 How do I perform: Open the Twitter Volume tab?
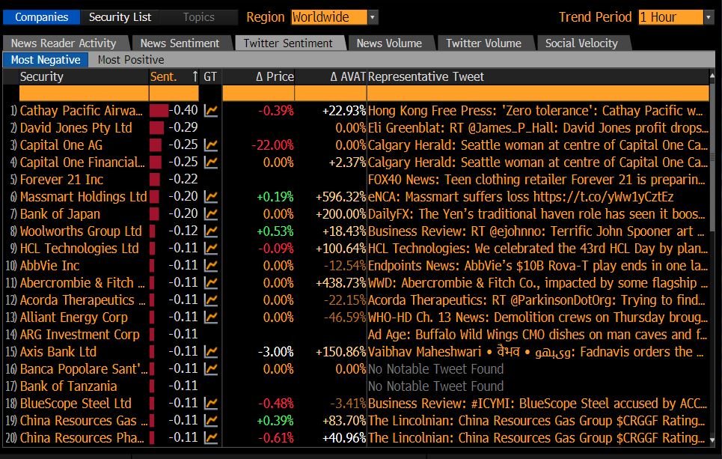click(483, 43)
